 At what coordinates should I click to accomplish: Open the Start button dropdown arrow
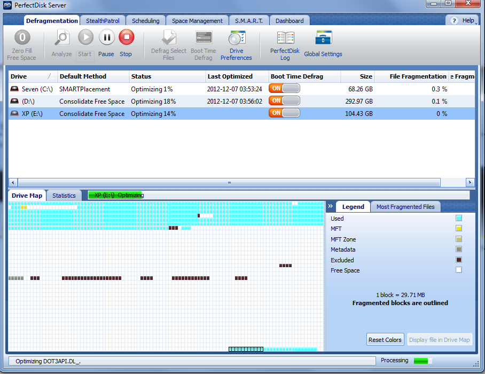85,59
